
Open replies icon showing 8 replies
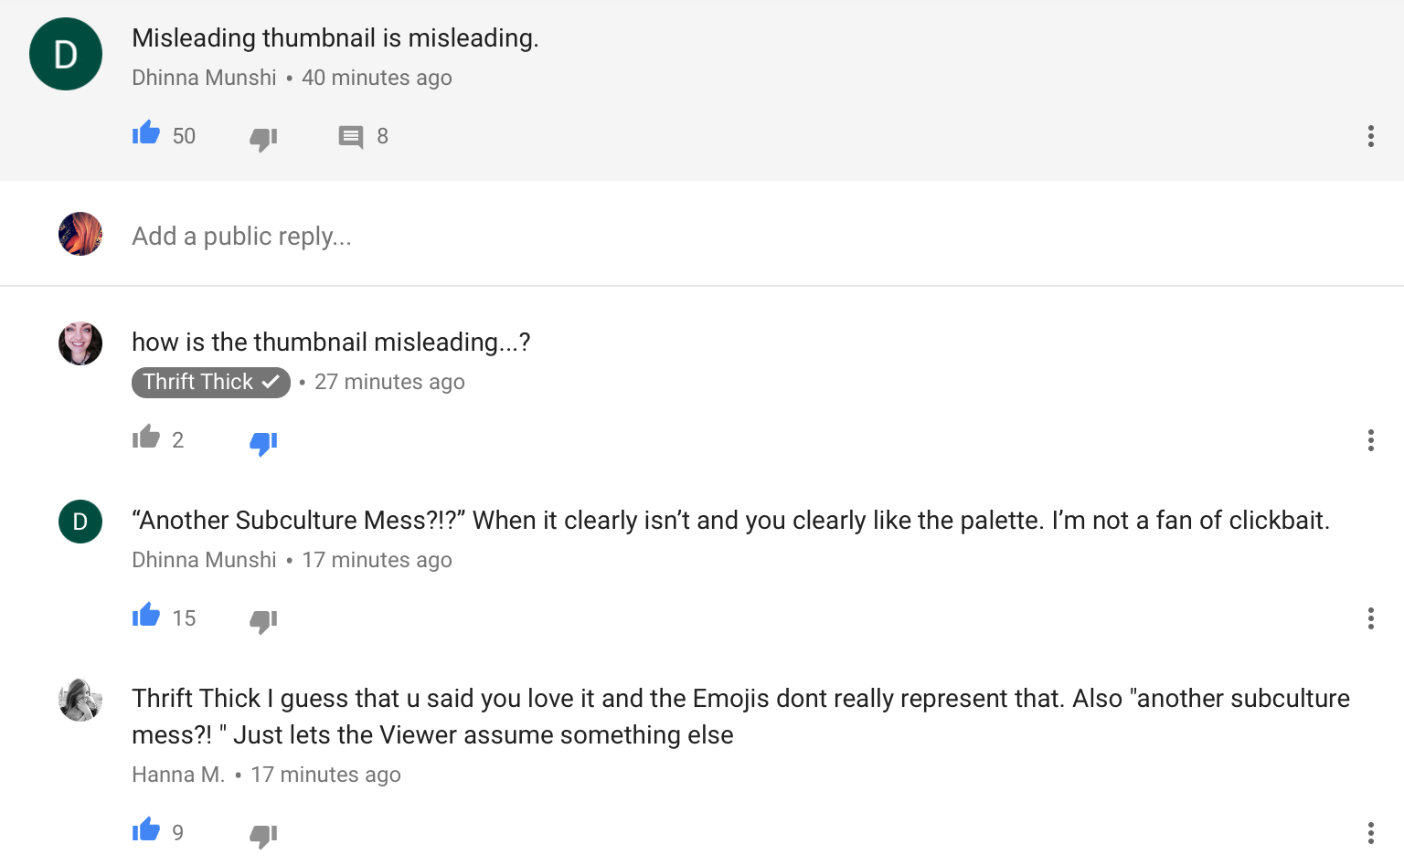tap(351, 137)
